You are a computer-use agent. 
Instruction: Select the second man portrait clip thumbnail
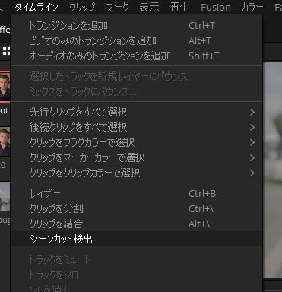pos(5,141)
